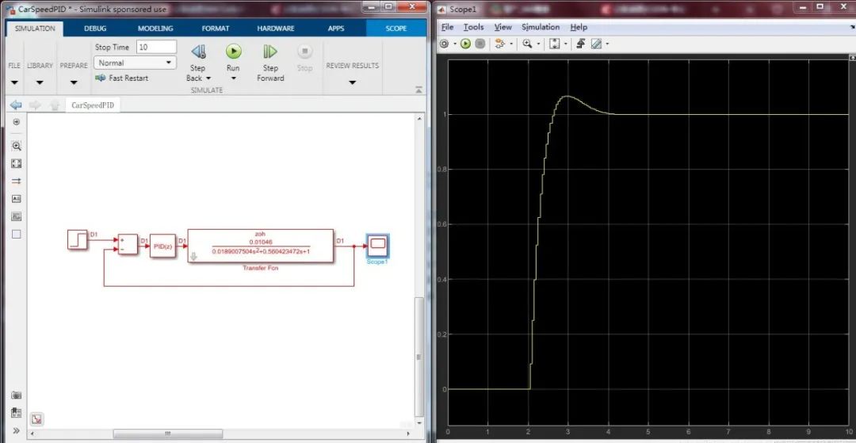
Task: Expand the palette double-chevron icon
Action: pyautogui.click(x=17, y=430)
